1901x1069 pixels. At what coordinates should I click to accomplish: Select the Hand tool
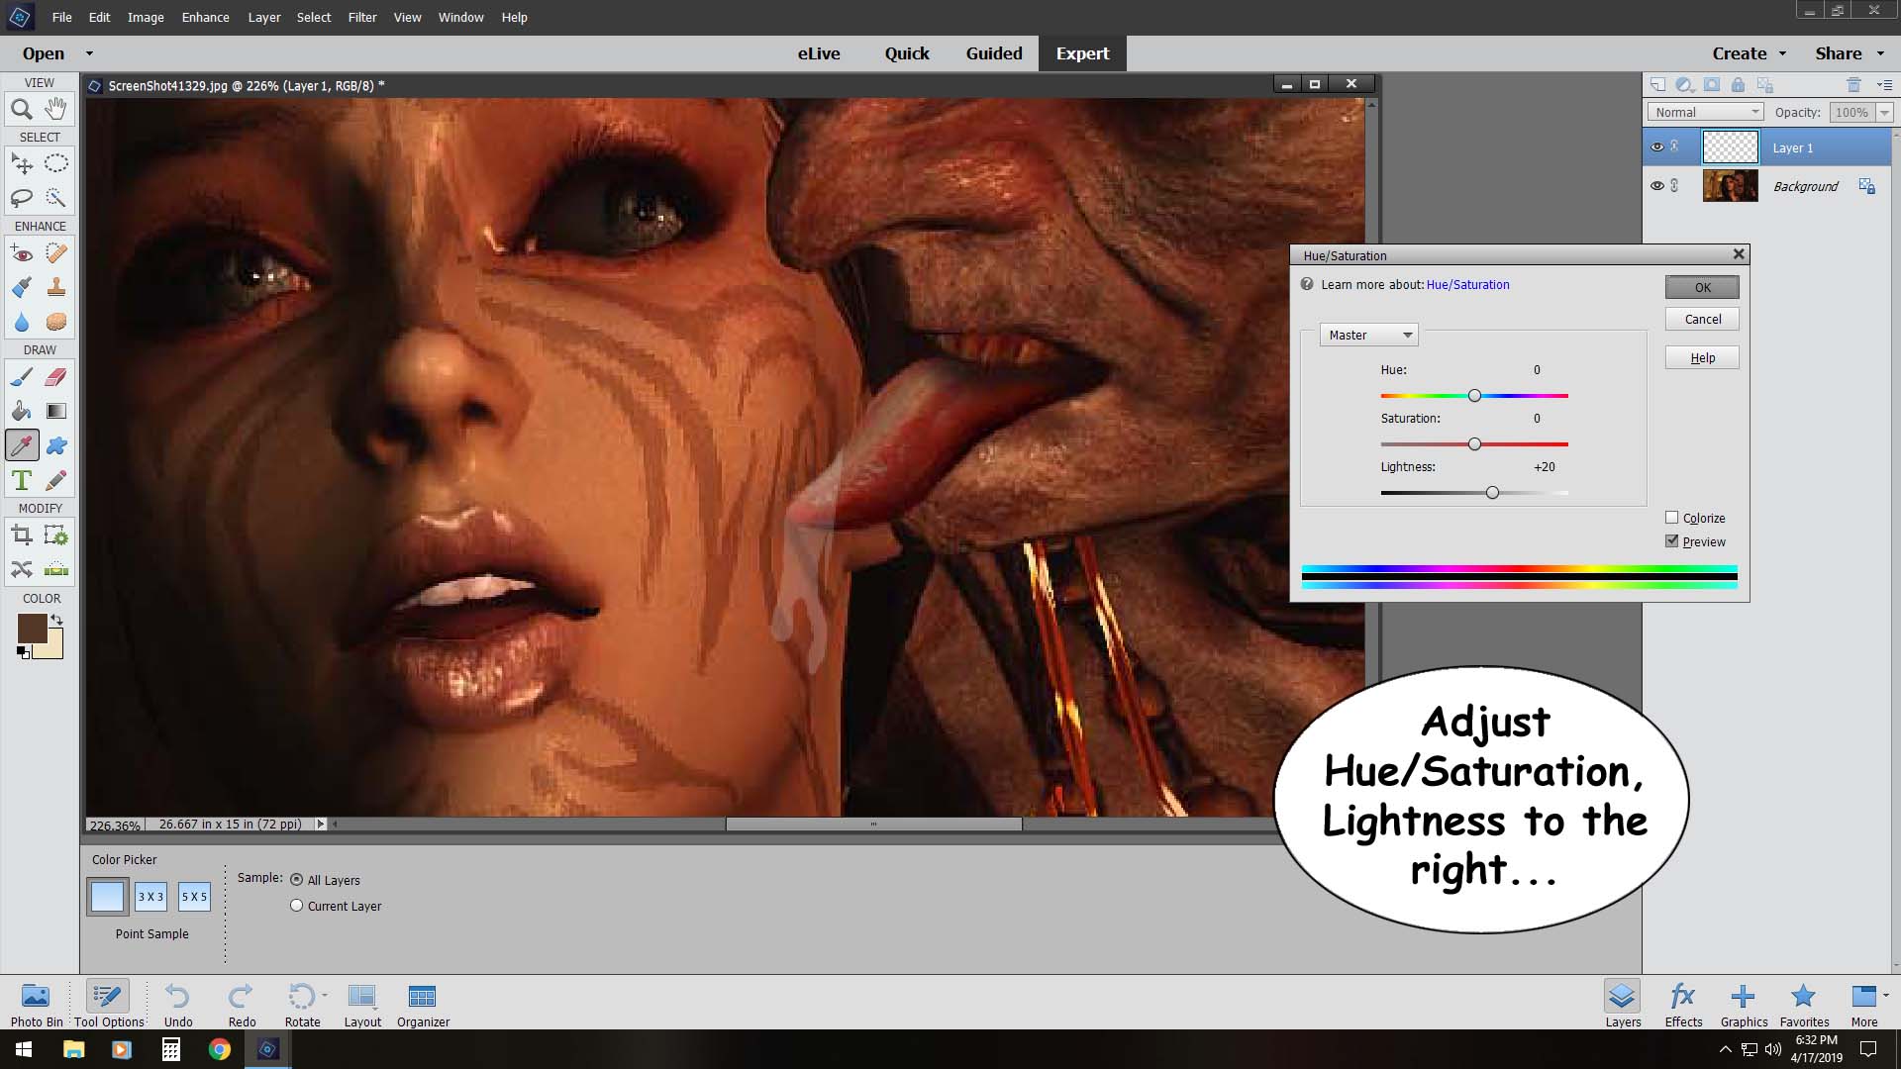coord(56,110)
